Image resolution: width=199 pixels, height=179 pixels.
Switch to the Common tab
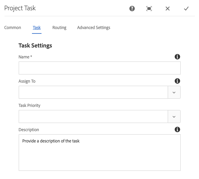(x=13, y=28)
